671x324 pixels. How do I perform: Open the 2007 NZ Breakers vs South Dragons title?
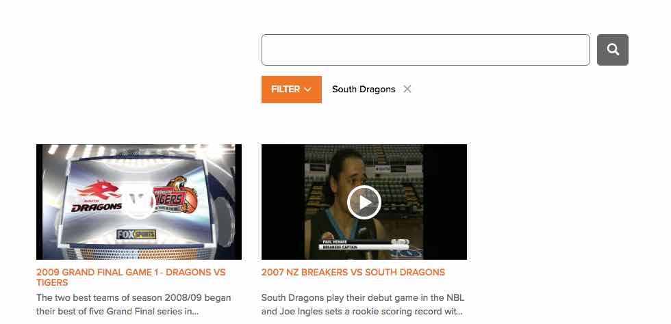pyautogui.click(x=353, y=272)
